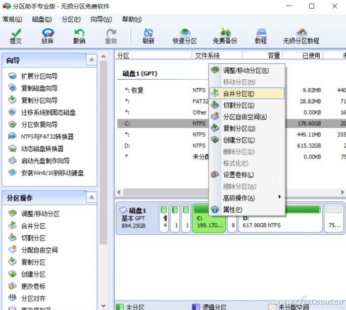This screenshot has width=346, height=310.
Task: Open 迁移系统到固态磁盘 wizard
Action: [x=42, y=112]
